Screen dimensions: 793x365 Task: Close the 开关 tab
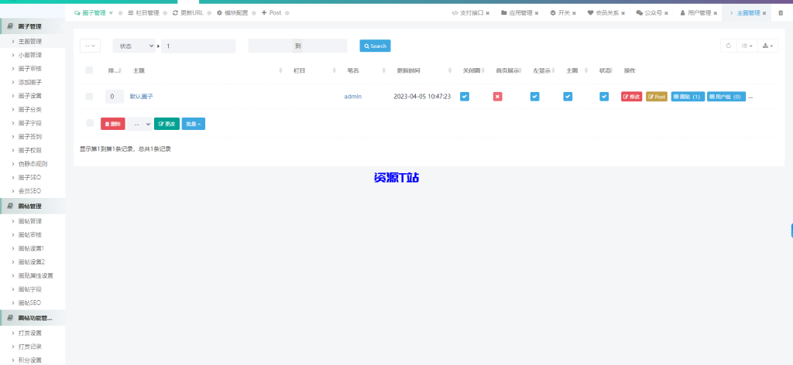[x=575, y=13]
